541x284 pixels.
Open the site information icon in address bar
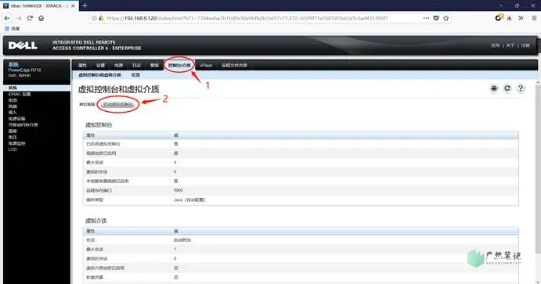(x=94, y=18)
